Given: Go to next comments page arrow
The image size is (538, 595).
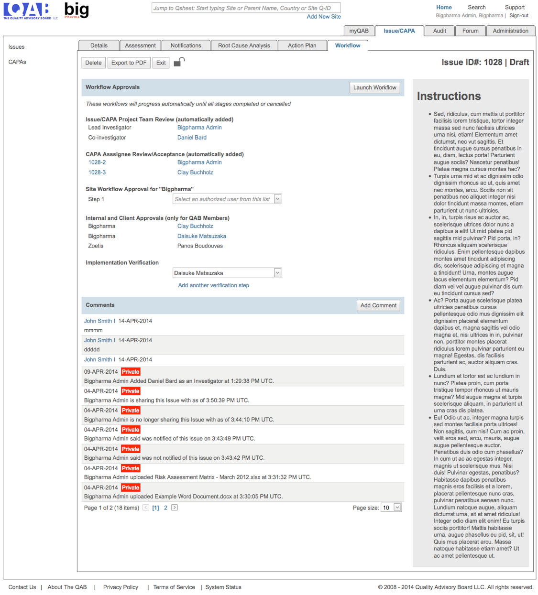Looking at the screenshot, I should (175, 508).
